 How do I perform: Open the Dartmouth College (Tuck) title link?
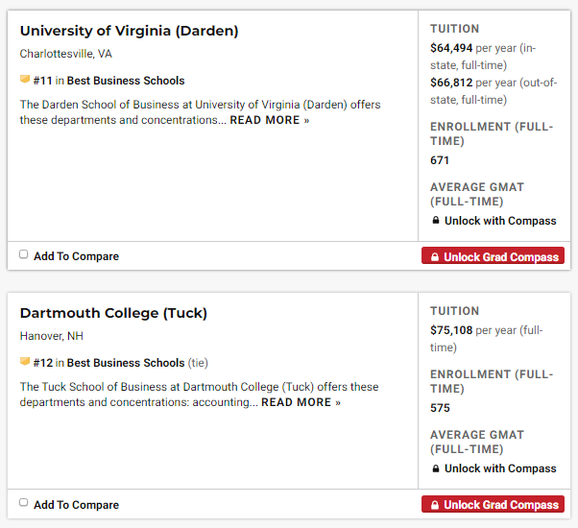[113, 313]
